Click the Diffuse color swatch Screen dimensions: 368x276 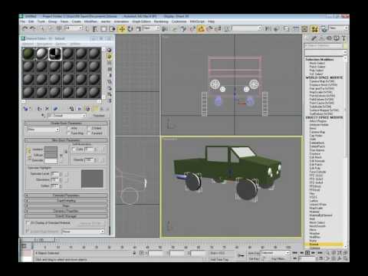tap(51, 155)
